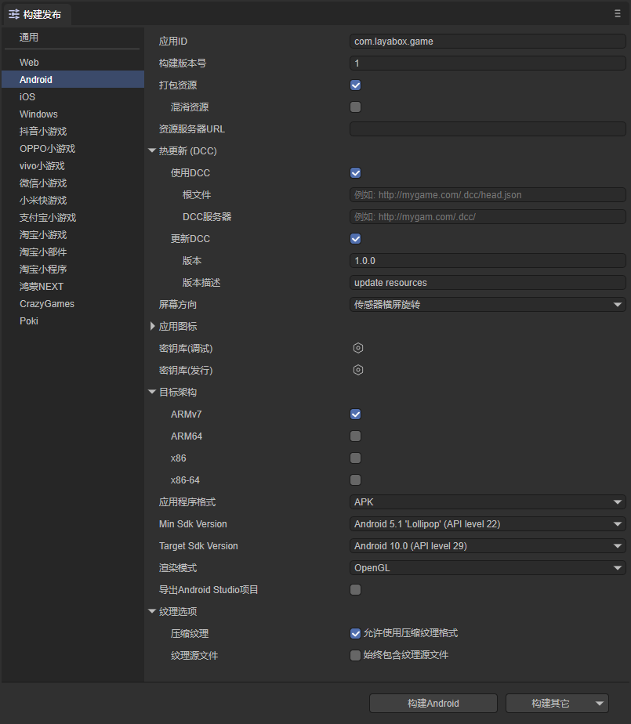The width and height of the screenshot is (631, 724).
Task: Click the 构建Android button
Action: [433, 704]
